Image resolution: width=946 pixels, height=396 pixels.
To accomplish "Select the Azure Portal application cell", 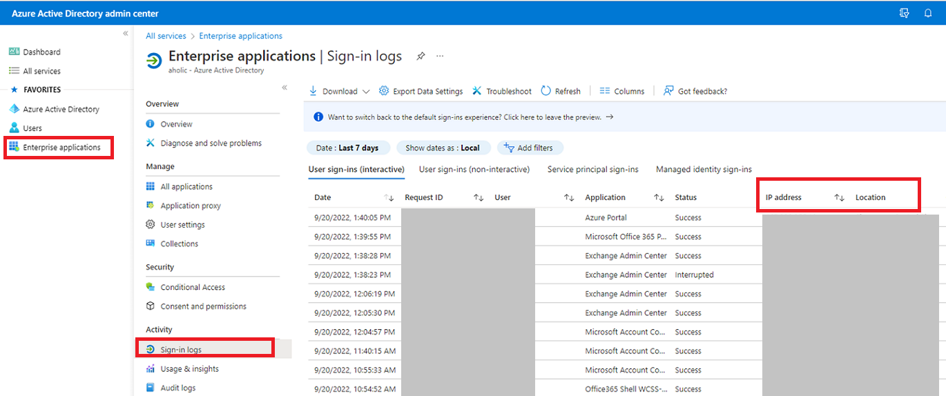I will pos(606,217).
